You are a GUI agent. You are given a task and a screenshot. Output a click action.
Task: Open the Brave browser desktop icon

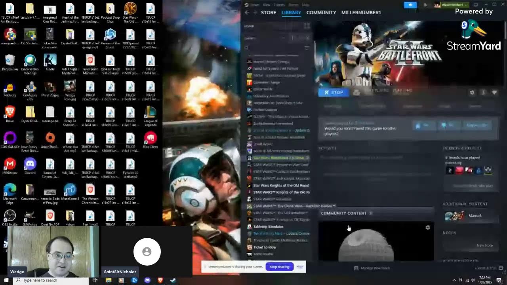pos(10,114)
